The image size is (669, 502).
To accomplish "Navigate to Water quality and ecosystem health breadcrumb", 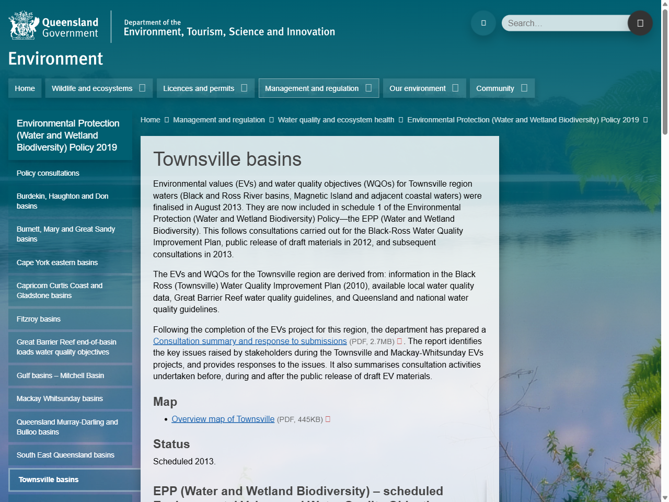I will tap(336, 120).
